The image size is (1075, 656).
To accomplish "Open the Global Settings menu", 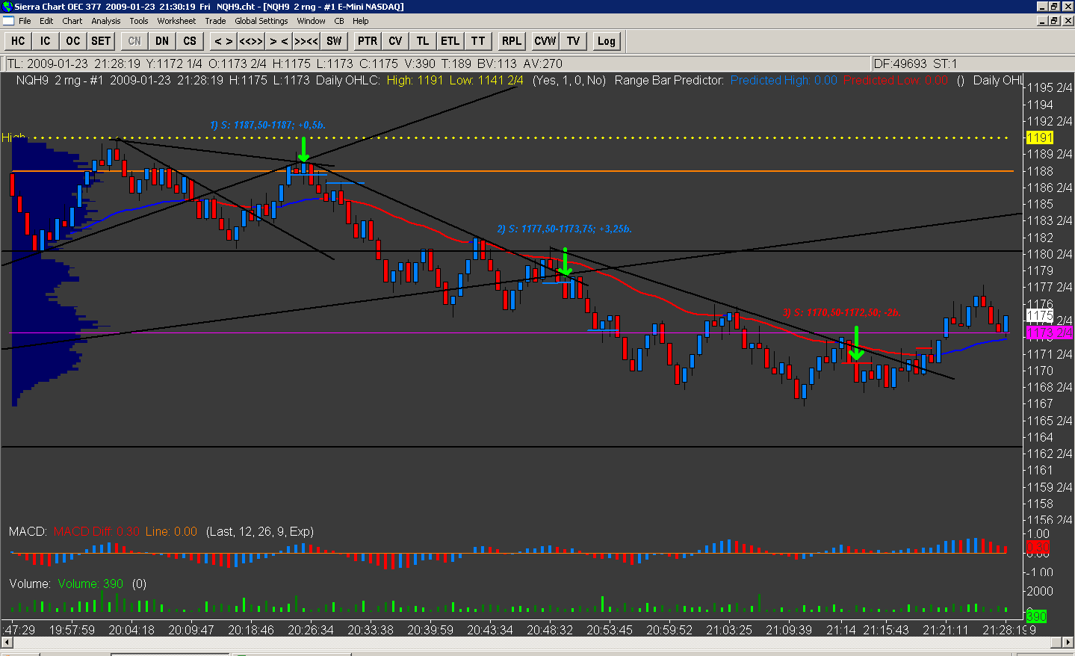I will click(x=261, y=21).
